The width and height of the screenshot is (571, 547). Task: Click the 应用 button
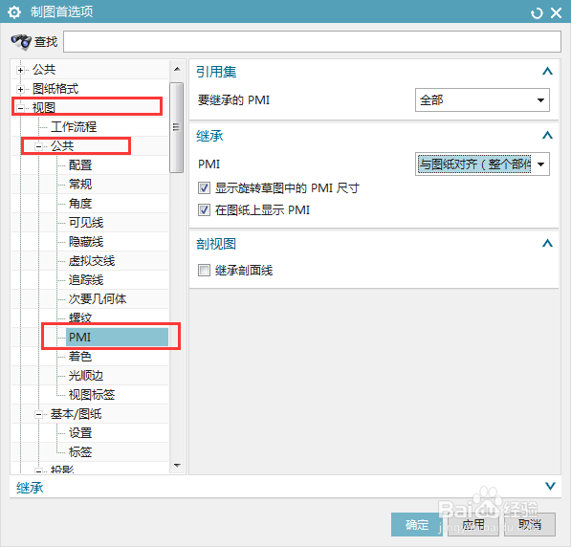473,524
